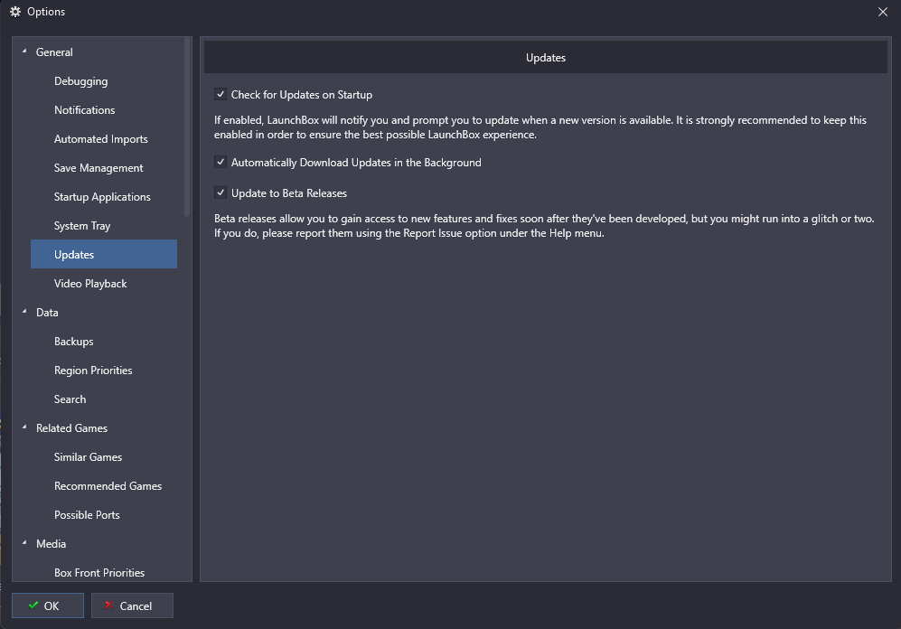The height and width of the screenshot is (629, 901).
Task: Disable Automatically Download Updates in the Background
Action: tap(221, 162)
